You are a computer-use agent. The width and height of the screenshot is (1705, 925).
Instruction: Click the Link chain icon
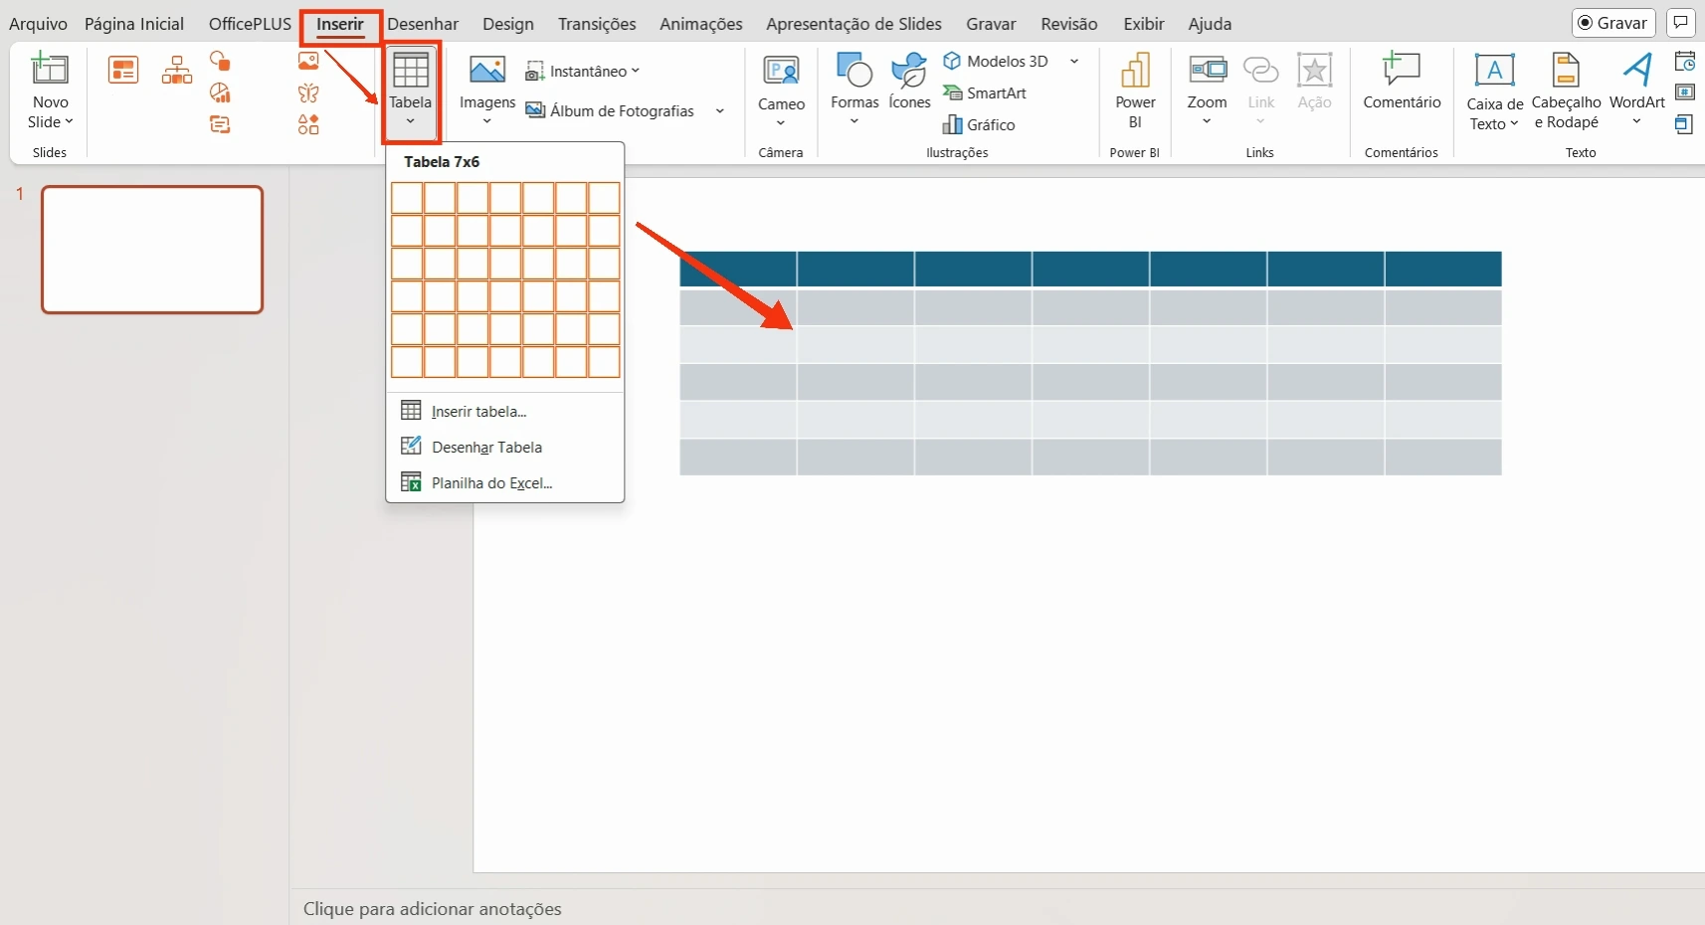(1260, 70)
